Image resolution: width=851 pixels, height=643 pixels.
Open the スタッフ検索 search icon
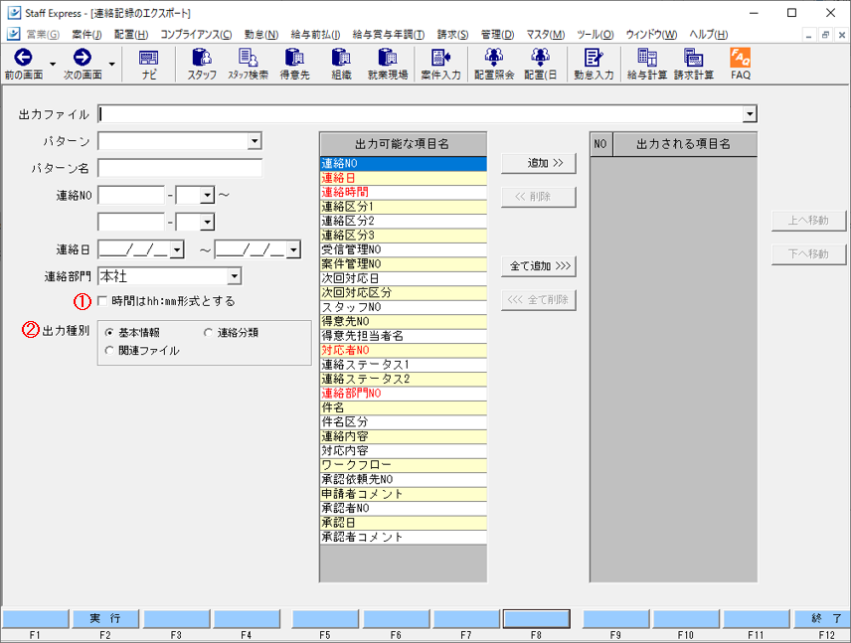click(248, 64)
